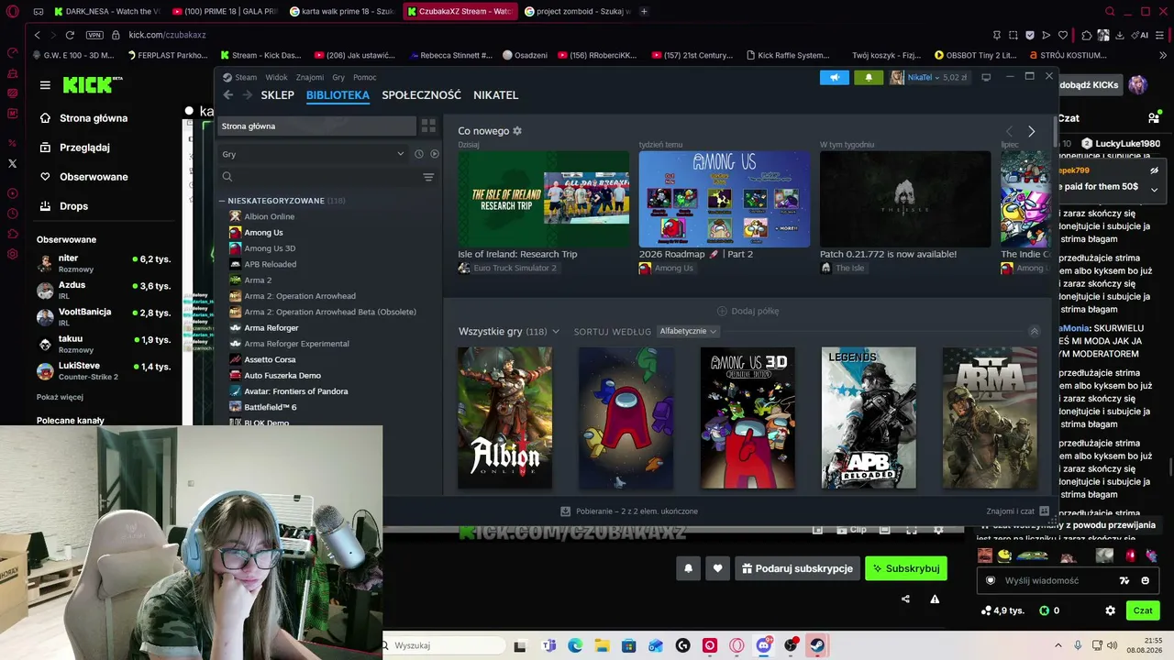Open Steam from the Windows taskbar

point(816,645)
